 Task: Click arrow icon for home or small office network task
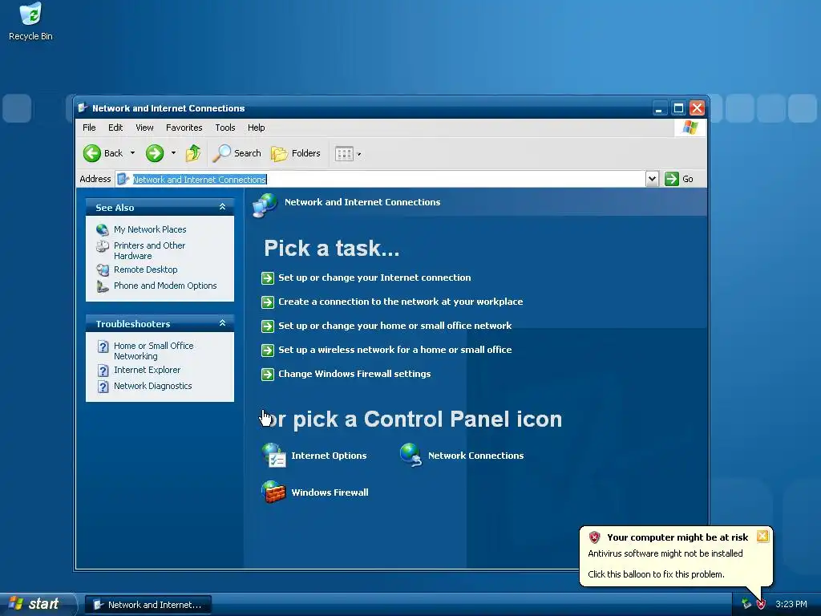pos(268,326)
